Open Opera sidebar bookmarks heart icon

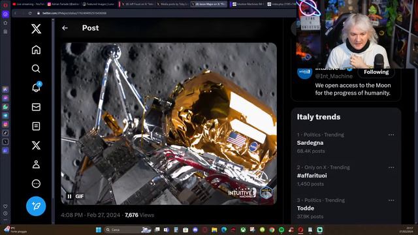[5, 206]
